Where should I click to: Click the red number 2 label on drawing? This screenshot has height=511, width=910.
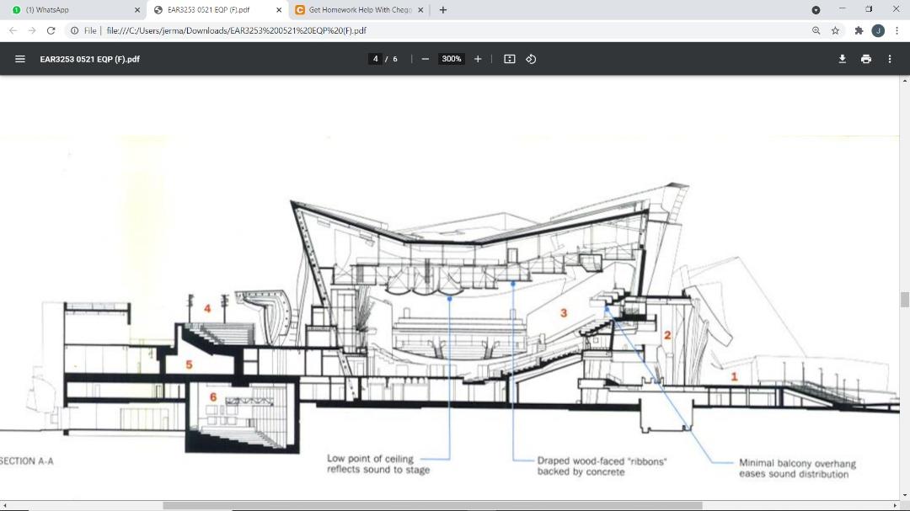point(667,335)
